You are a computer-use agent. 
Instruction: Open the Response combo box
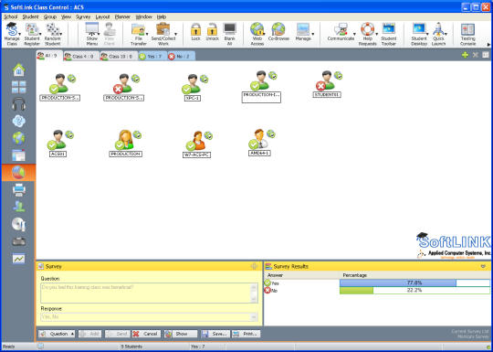point(150,317)
